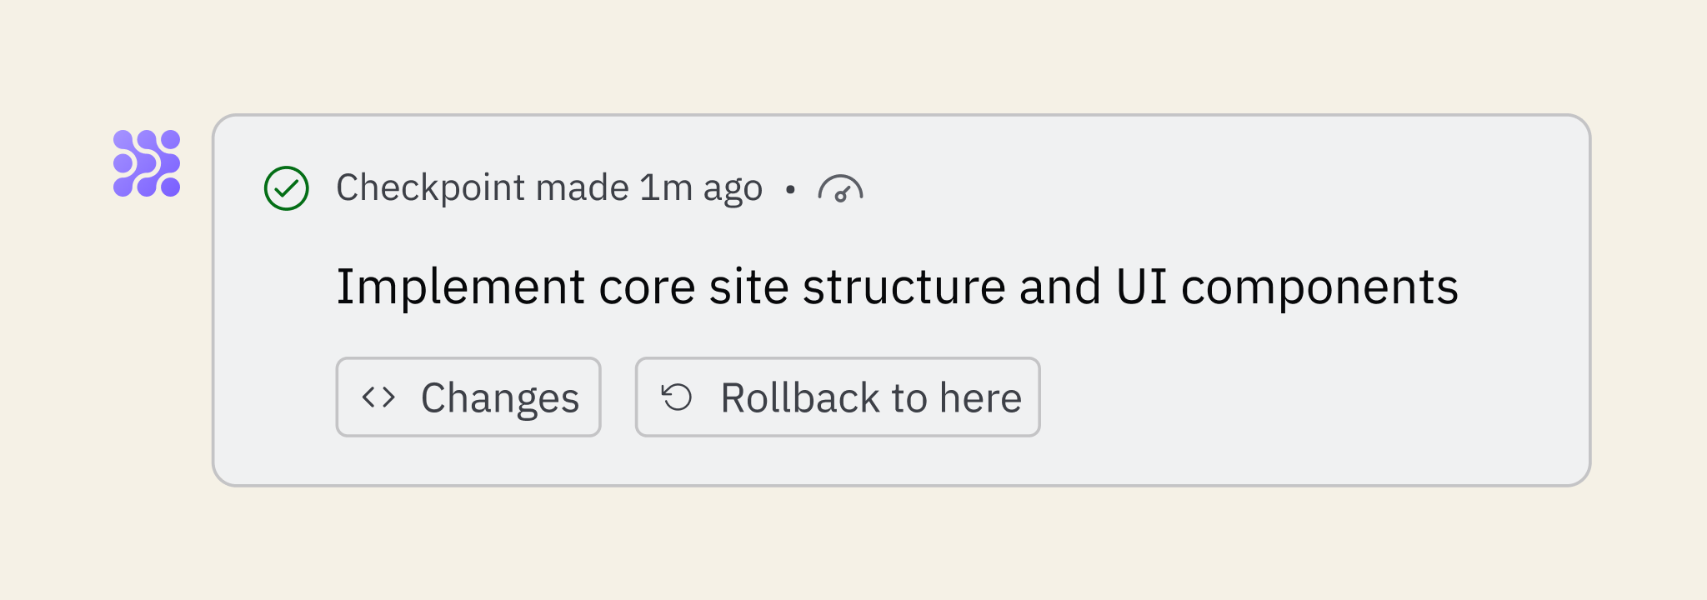Click the Checkpoint made 1m ago text
Image resolution: width=1707 pixels, height=600 pixels.
(x=549, y=188)
